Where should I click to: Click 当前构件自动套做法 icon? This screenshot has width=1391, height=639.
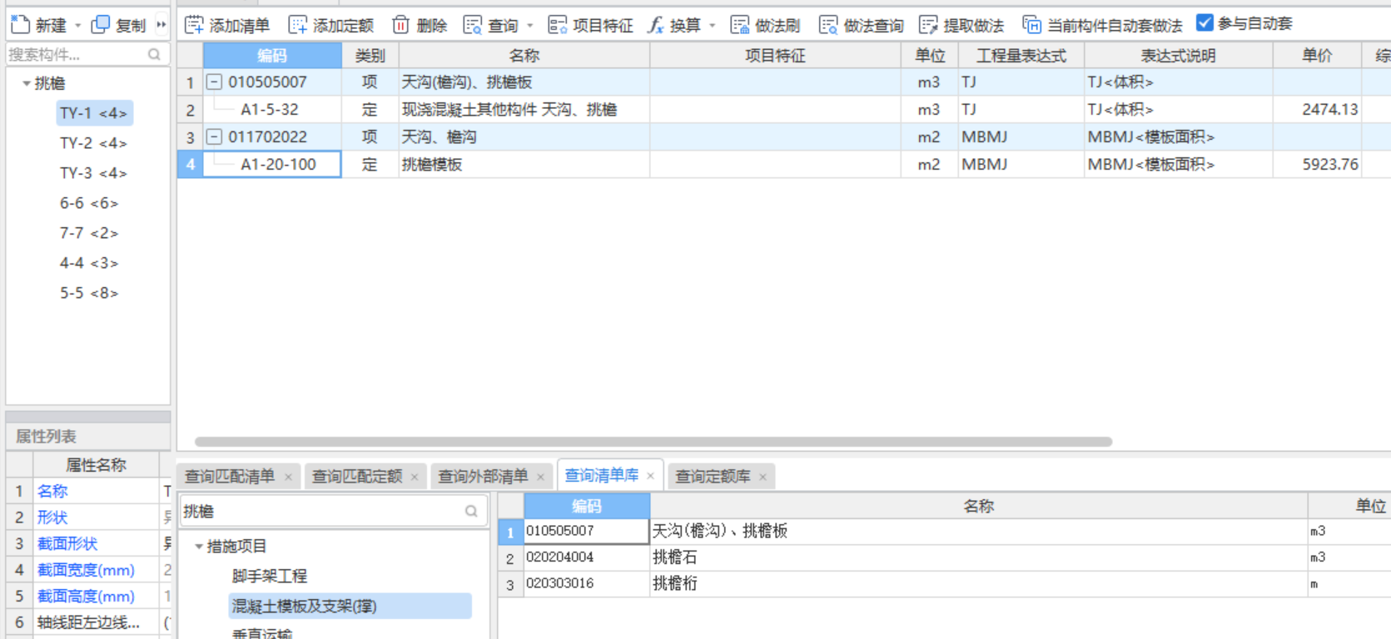click(1032, 25)
